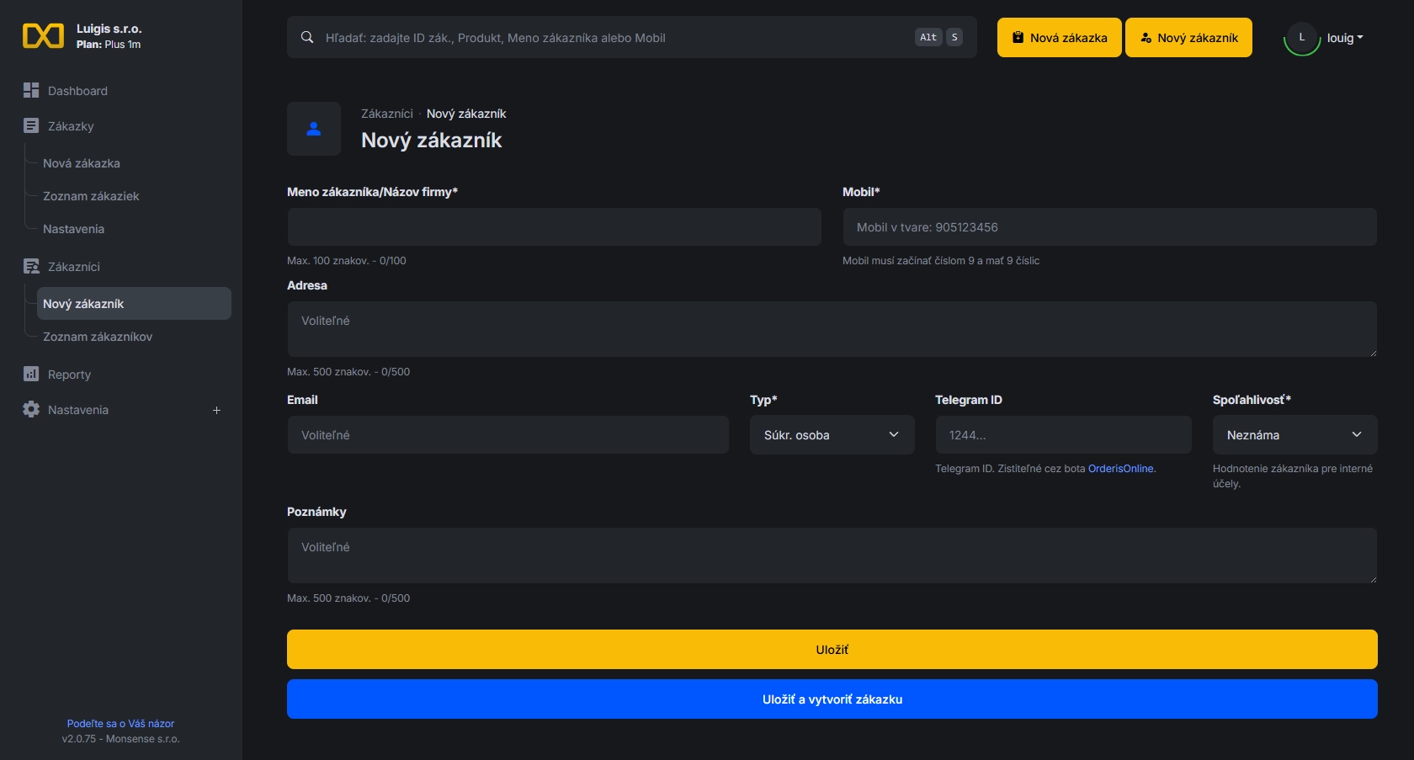This screenshot has width=1414, height=760.
Task: Follow the OrderisOnline bot link
Action: pos(1120,469)
